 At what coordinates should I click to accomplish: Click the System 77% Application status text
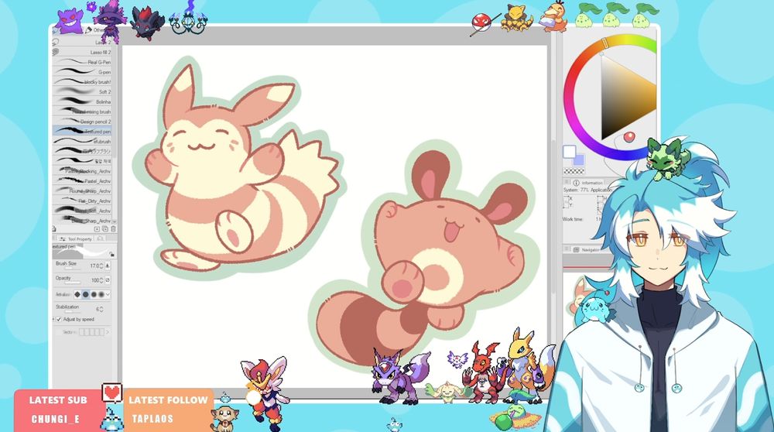pos(587,190)
